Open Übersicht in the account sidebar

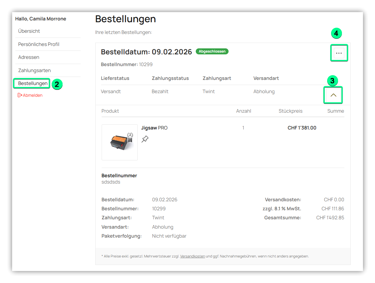pyautogui.click(x=29, y=31)
